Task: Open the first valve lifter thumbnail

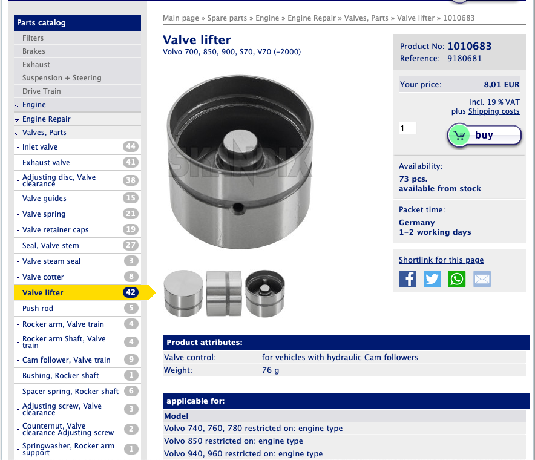Action: click(183, 294)
